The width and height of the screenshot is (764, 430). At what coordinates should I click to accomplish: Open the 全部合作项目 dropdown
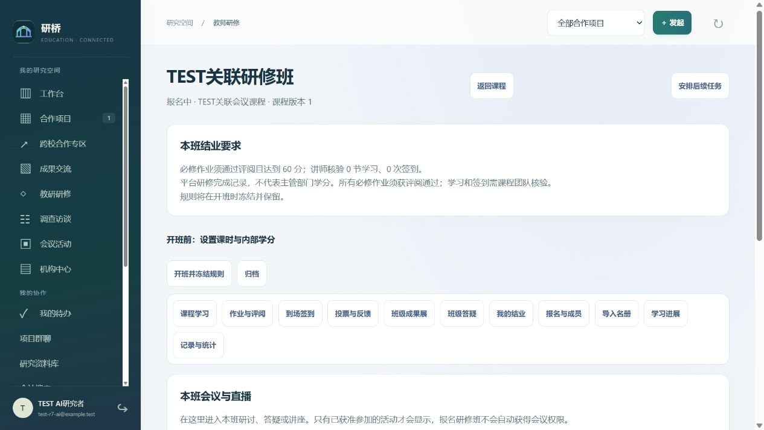(x=596, y=23)
